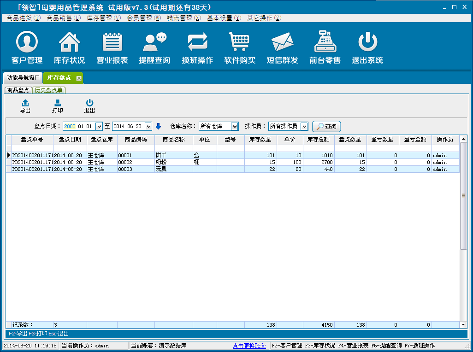Open 提醒查询 reminder query
The image size is (473, 352).
(154, 47)
